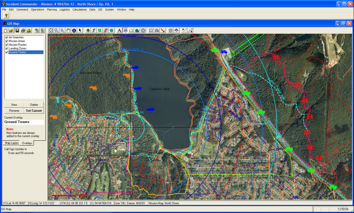This screenshot has width=354, height=213.
Task: Click the blue helicopter landing zone tool
Action: coord(125,30)
